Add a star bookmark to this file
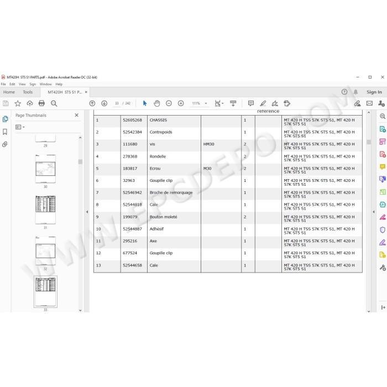Screen dimensions: 387x387 [18, 103]
